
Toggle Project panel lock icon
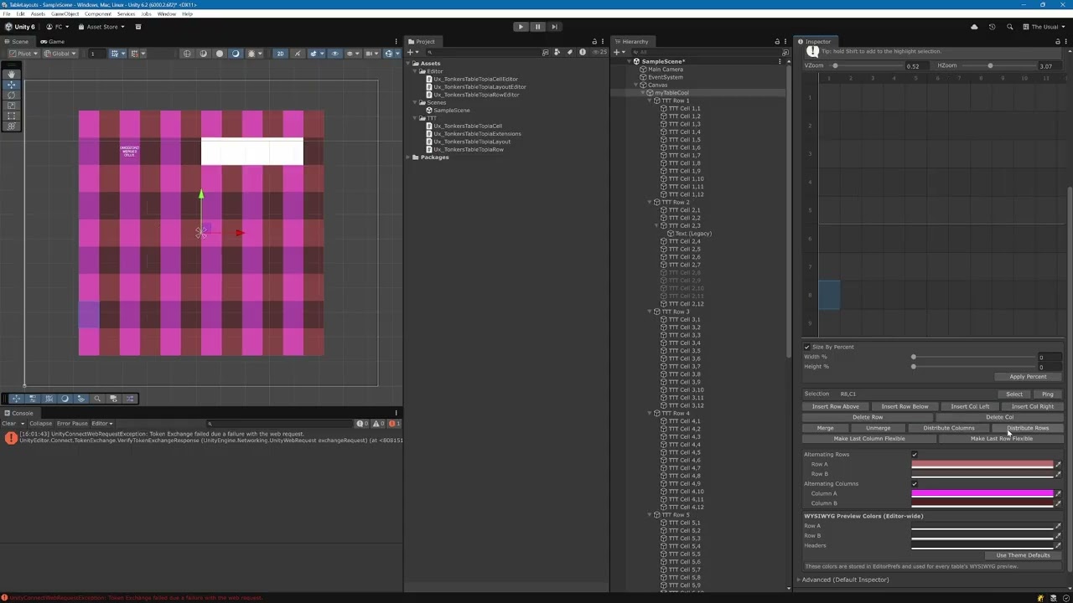click(x=594, y=42)
